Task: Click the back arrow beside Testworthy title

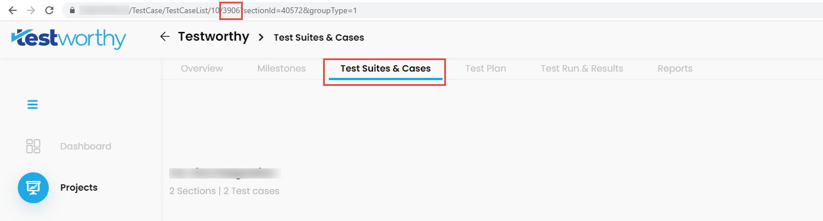Action: (x=165, y=37)
